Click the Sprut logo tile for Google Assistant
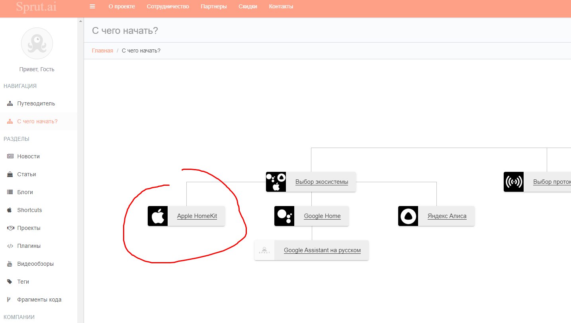The width and height of the screenshot is (571, 323). 264,250
